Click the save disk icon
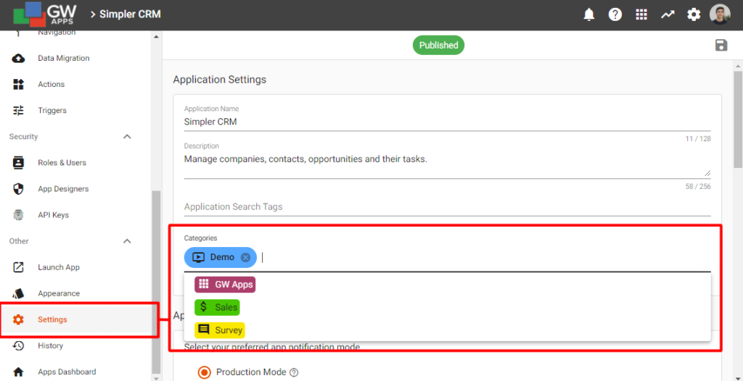This screenshot has width=743, height=381. 721,46
